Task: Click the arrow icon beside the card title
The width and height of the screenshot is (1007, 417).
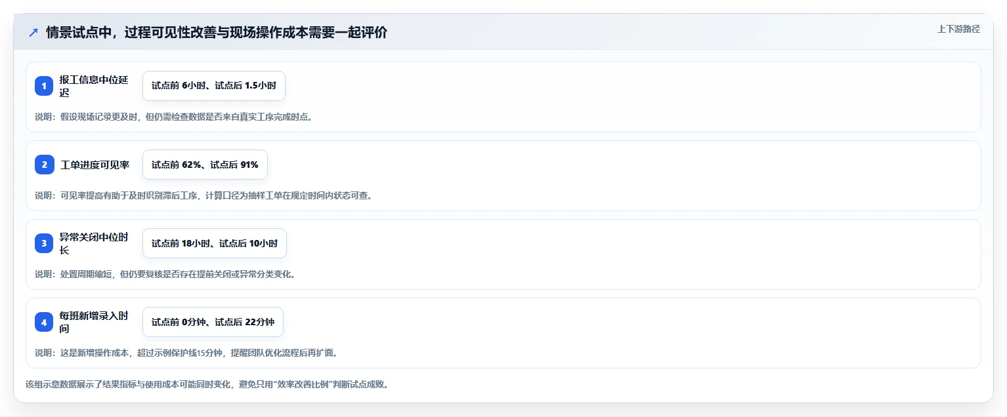Action: click(x=33, y=33)
